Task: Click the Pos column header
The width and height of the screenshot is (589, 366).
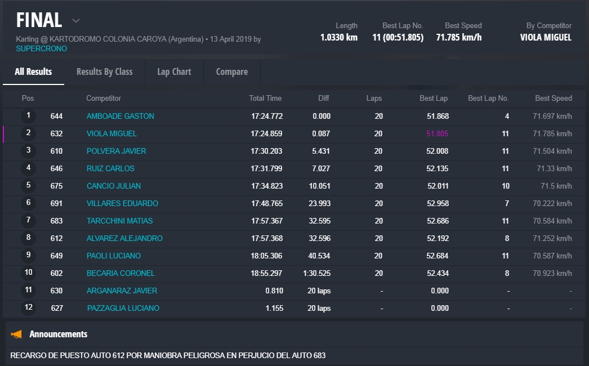Action: click(x=28, y=98)
